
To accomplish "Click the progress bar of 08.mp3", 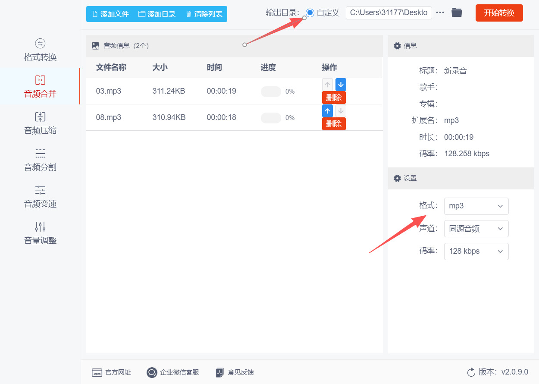I will click(x=271, y=118).
